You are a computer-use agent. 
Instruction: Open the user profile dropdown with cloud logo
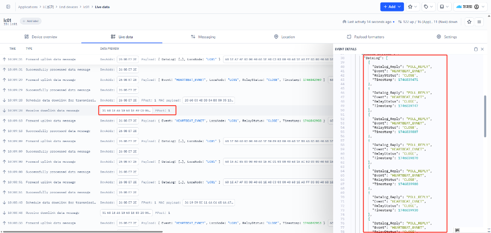[470, 7]
